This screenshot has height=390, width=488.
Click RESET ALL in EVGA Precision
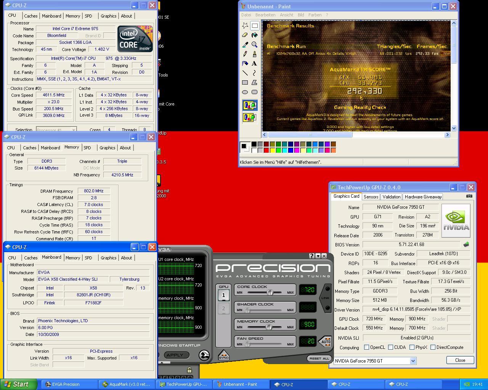click(x=319, y=358)
